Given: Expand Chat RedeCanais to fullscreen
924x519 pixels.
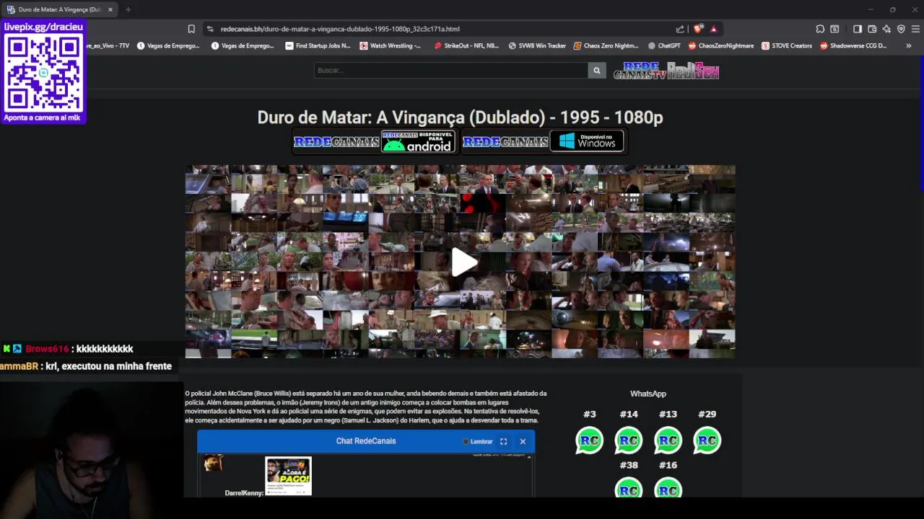Looking at the screenshot, I should (503, 441).
